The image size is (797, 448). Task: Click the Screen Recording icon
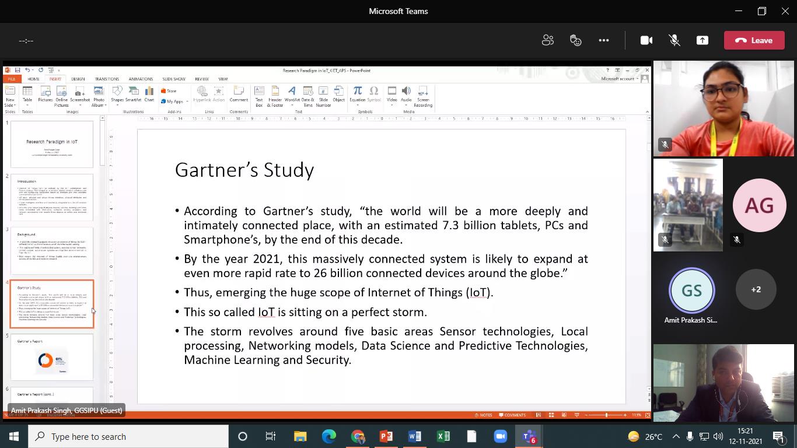click(x=423, y=92)
